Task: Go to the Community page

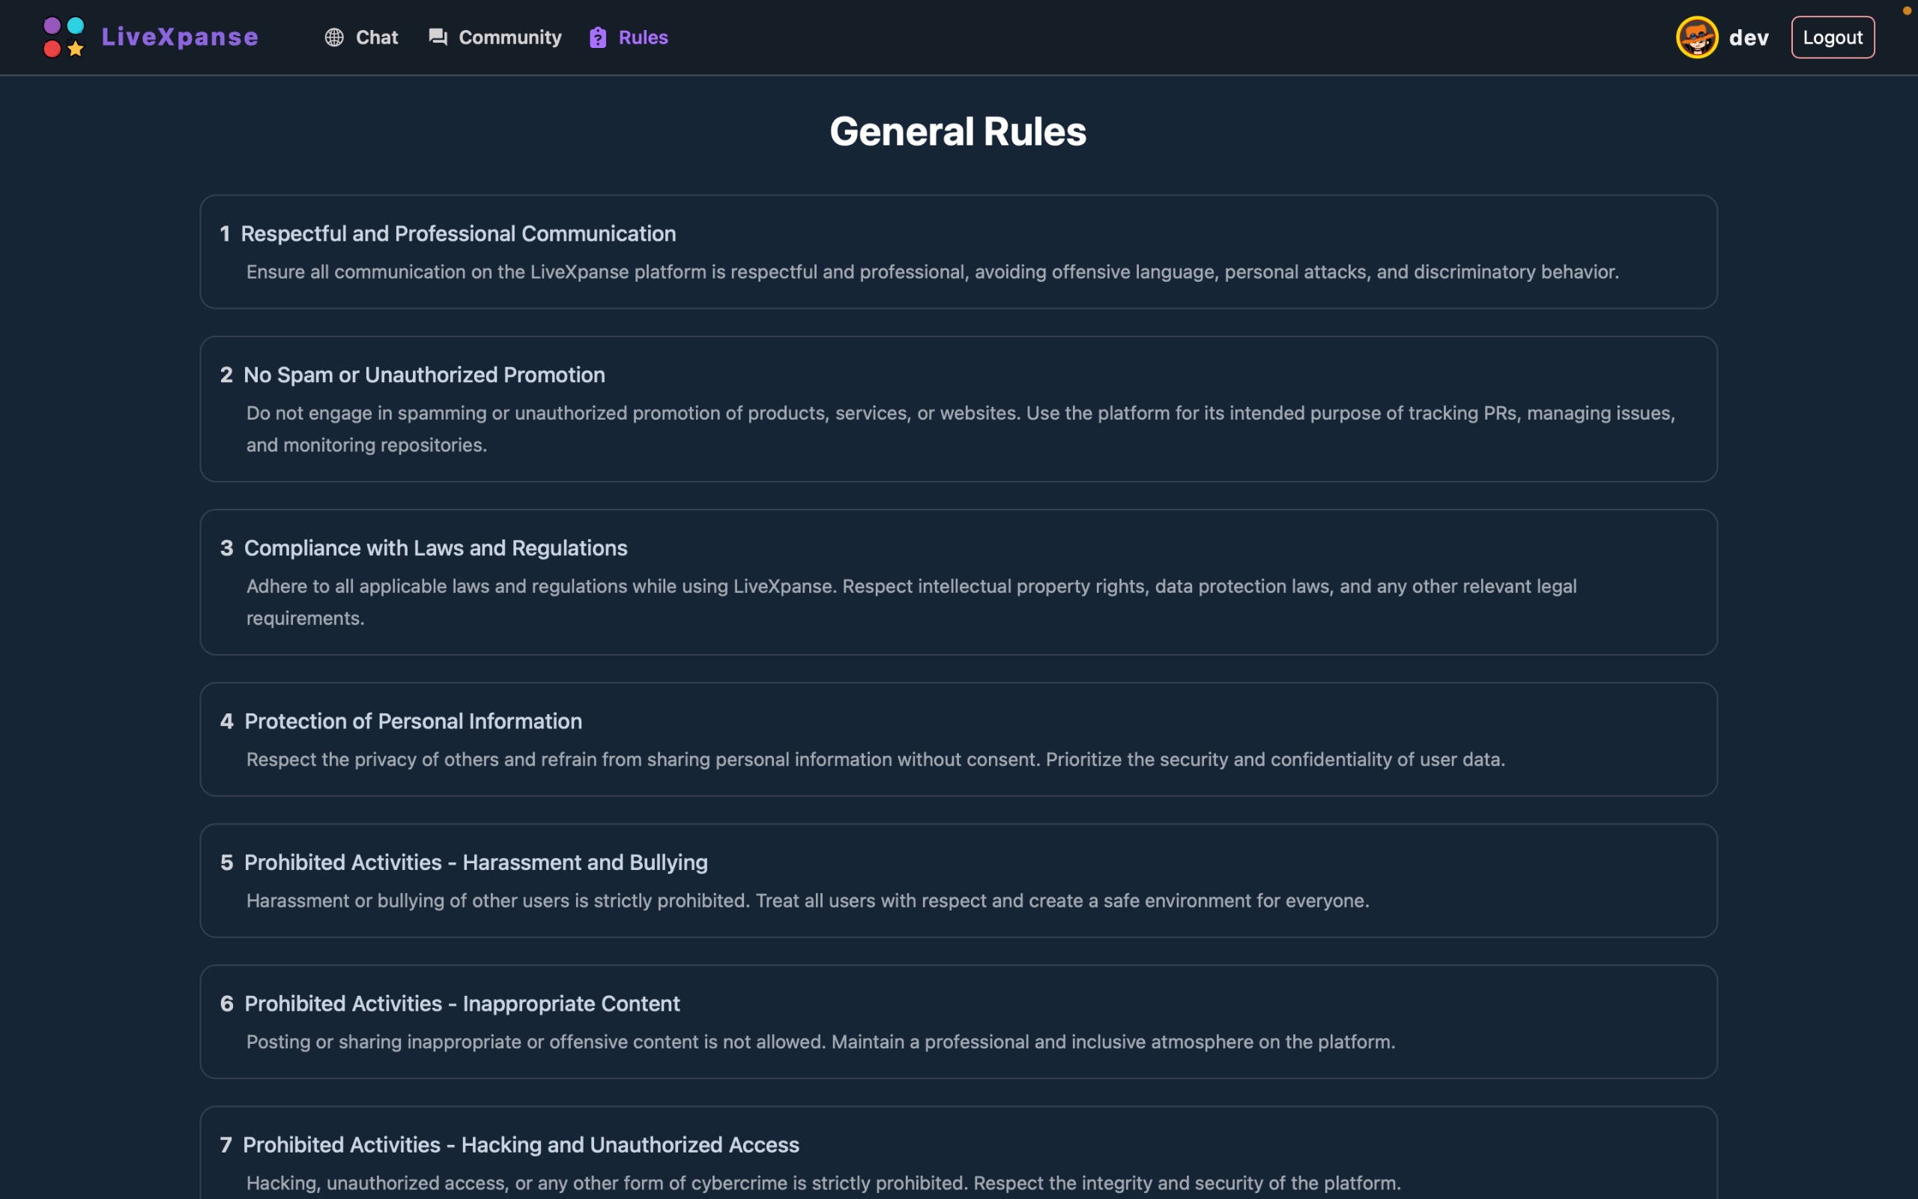Action: pyautogui.click(x=509, y=37)
